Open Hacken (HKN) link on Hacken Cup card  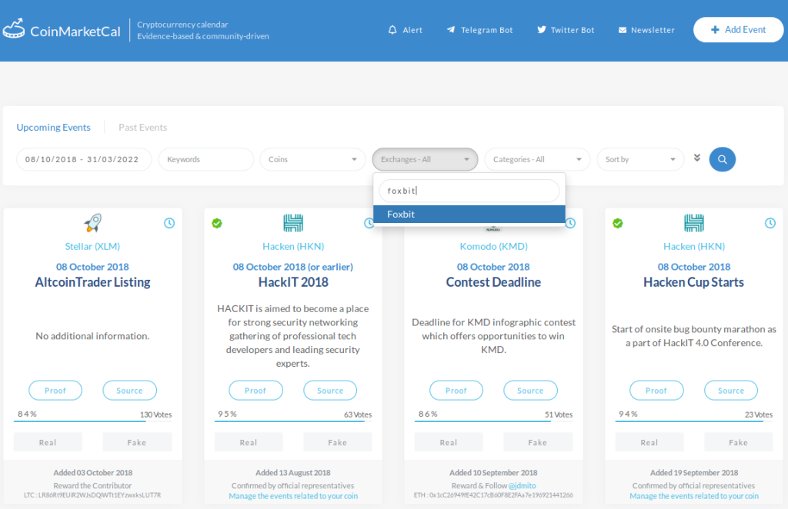694,247
